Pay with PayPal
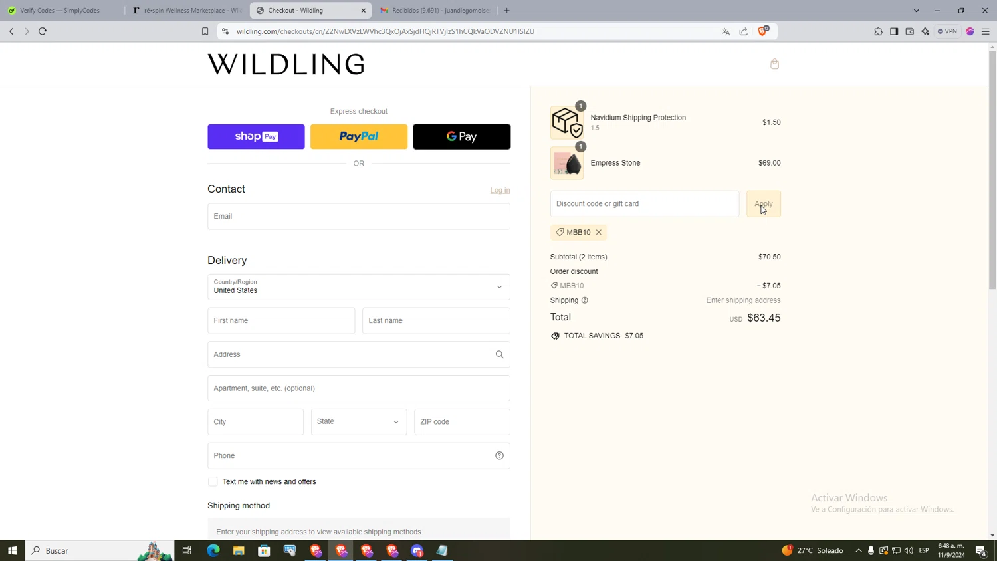The image size is (997, 561). coord(359,137)
